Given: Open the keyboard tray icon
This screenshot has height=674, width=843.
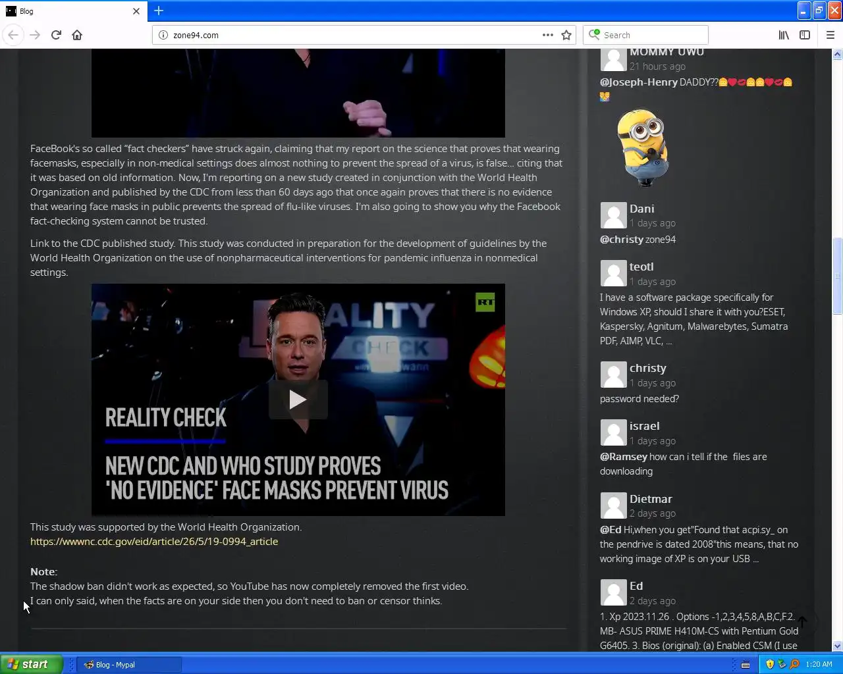Looking at the screenshot, I should pos(746,665).
